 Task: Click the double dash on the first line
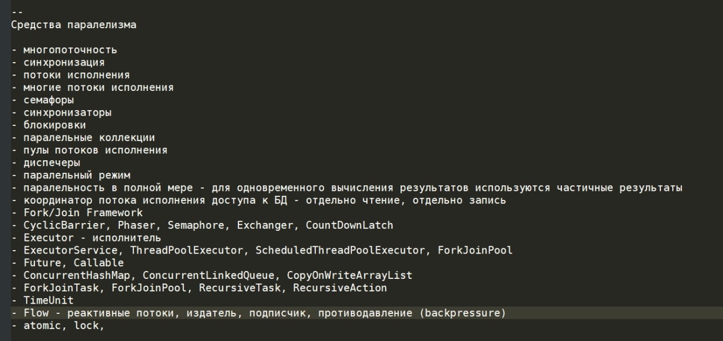pyautogui.click(x=17, y=12)
